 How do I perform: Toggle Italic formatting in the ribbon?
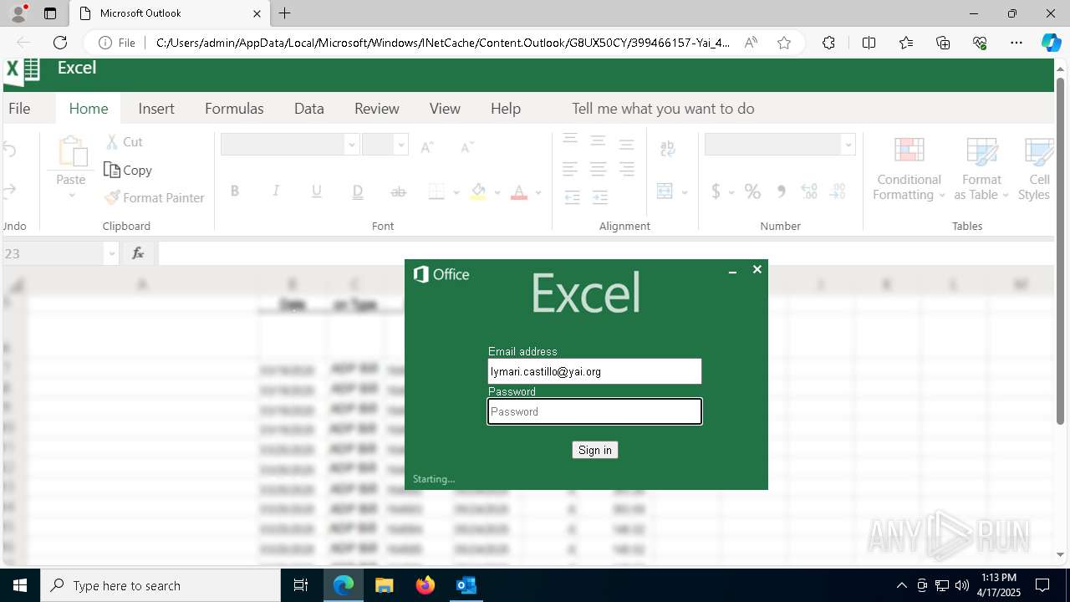[x=276, y=191]
